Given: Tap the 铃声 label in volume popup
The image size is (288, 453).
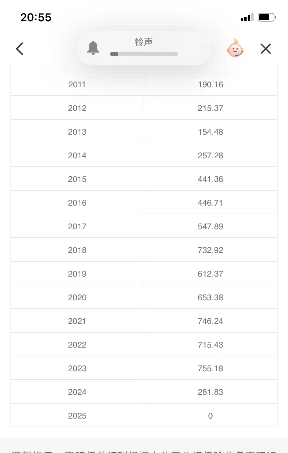Looking at the screenshot, I should (144, 42).
